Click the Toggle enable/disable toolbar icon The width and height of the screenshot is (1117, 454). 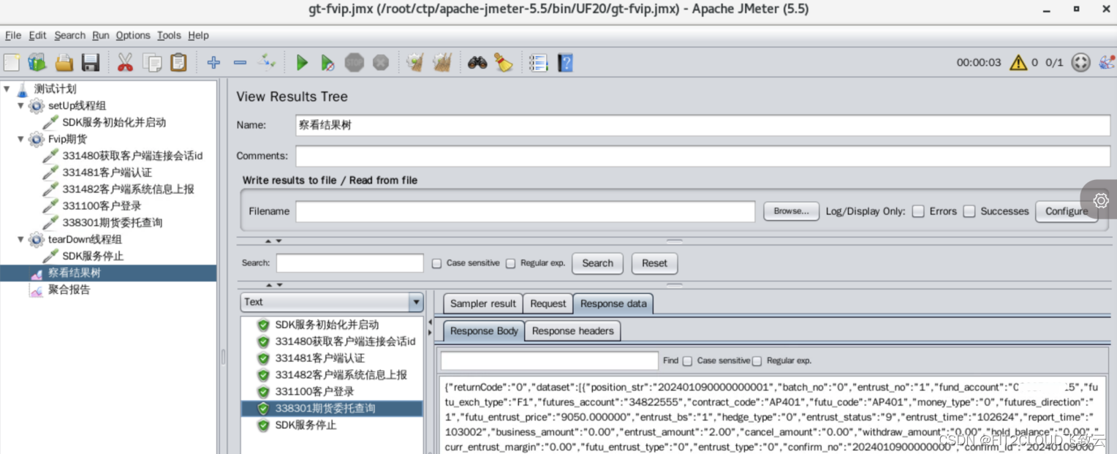pos(266,62)
